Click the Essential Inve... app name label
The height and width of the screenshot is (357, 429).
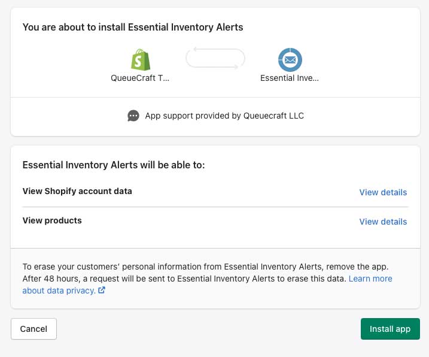[290, 78]
